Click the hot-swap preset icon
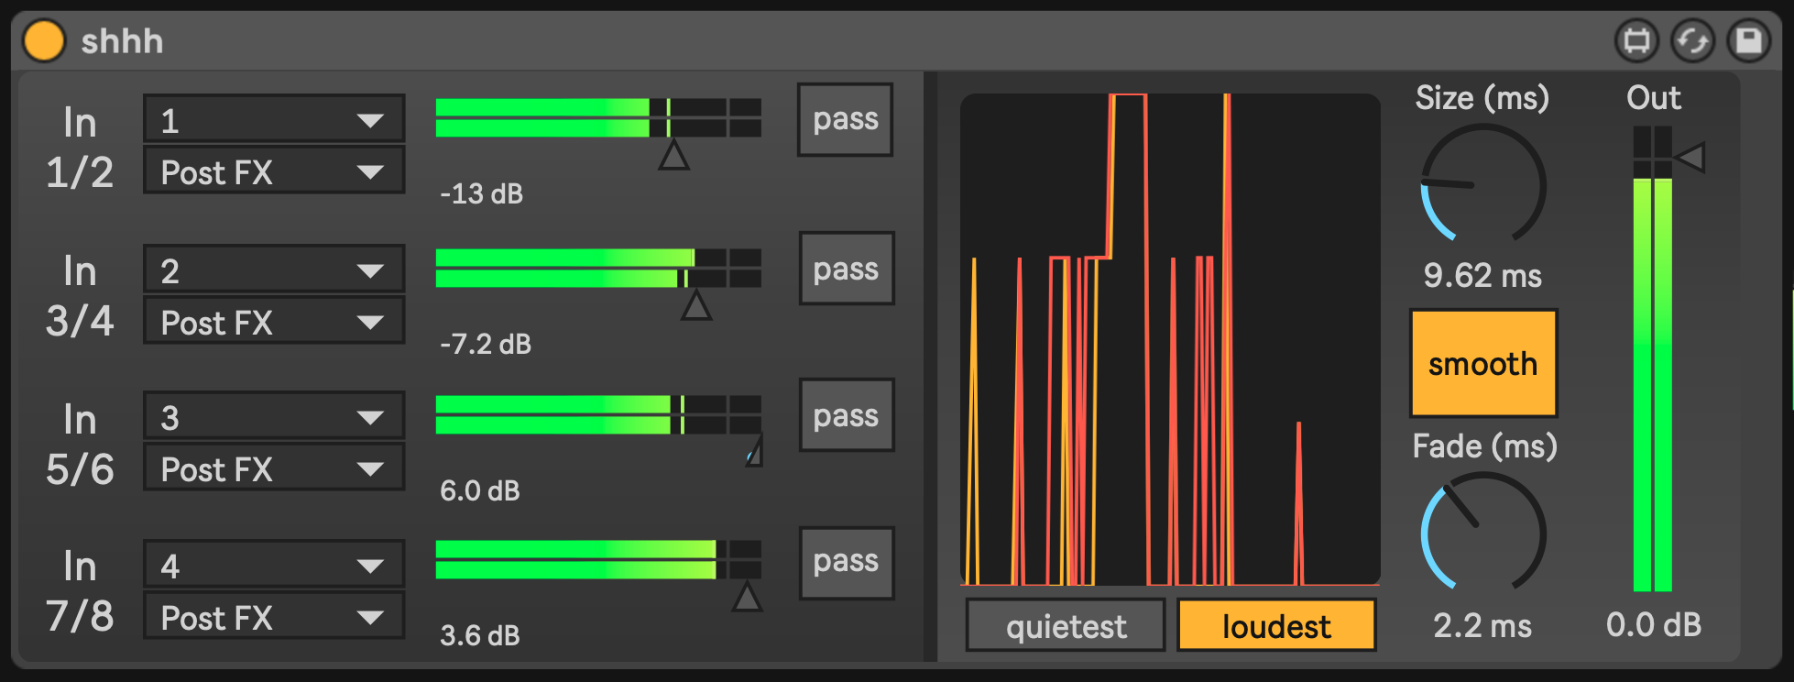 1692,41
